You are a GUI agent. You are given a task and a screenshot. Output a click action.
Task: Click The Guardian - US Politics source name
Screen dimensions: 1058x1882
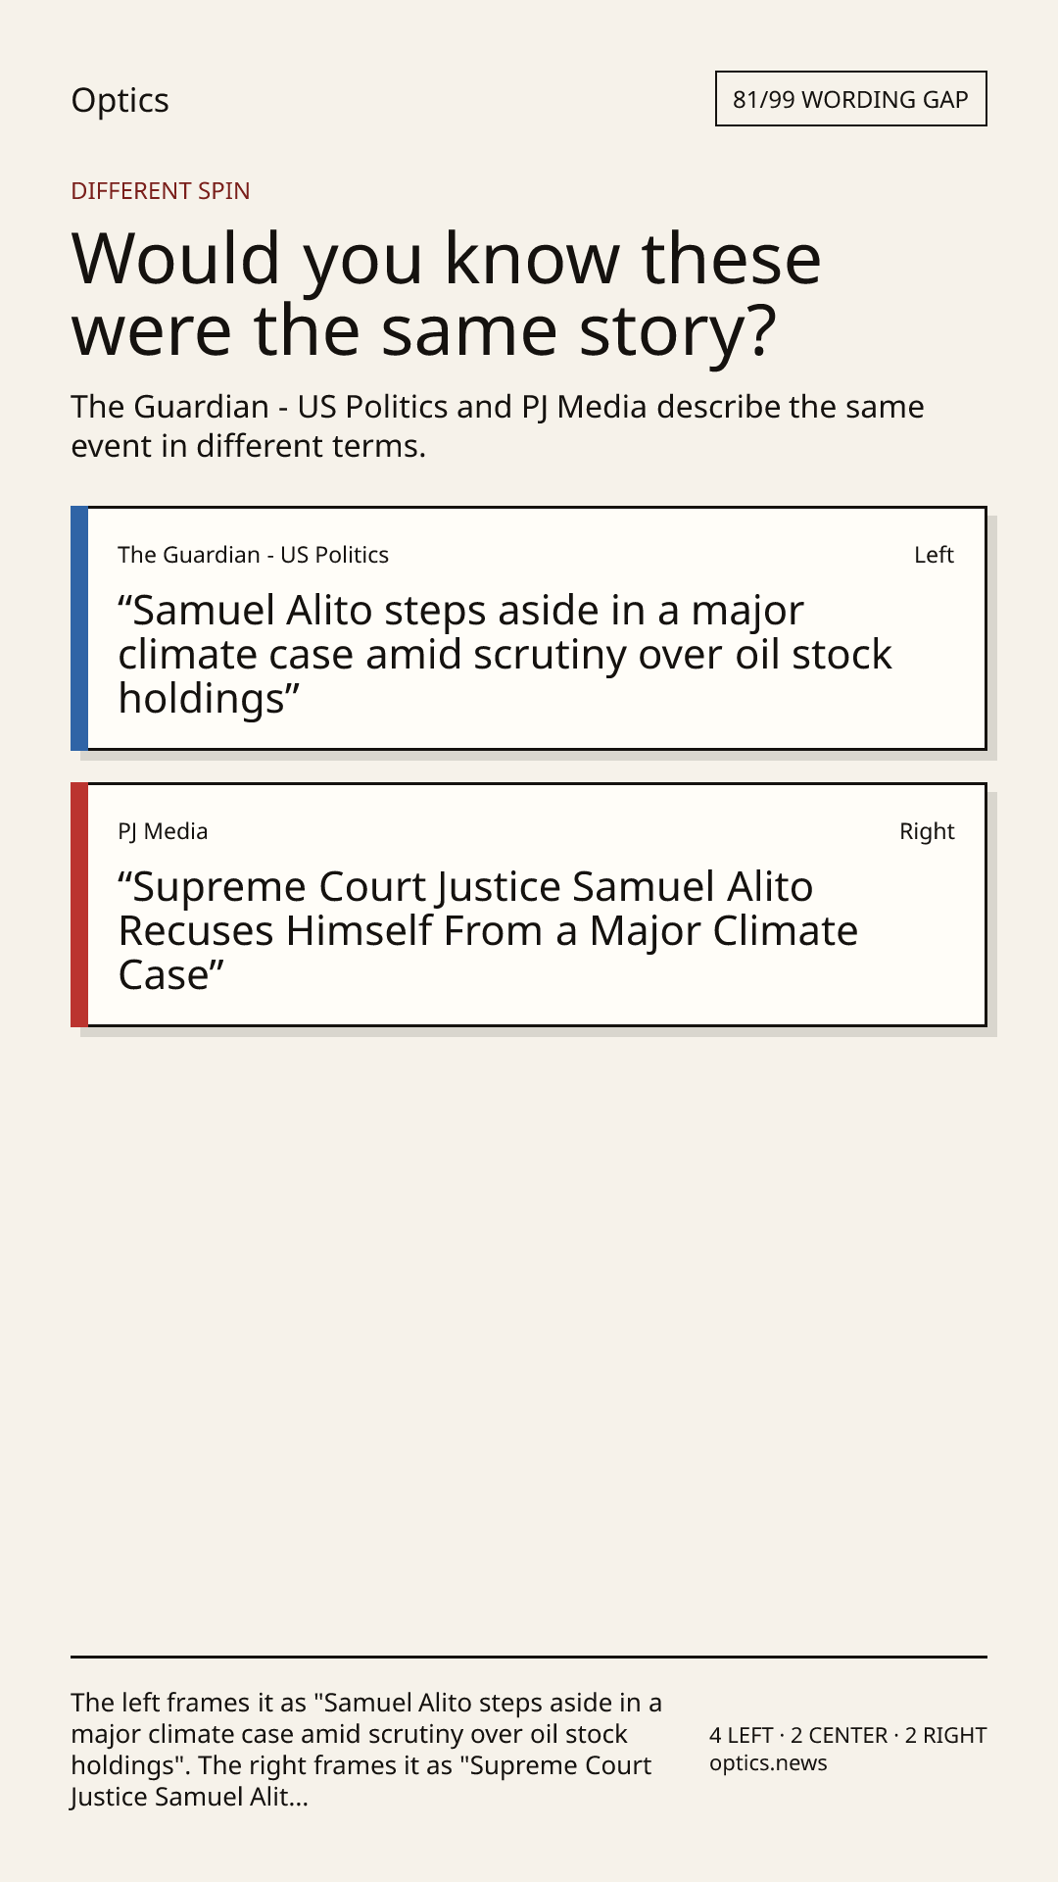[x=253, y=555]
